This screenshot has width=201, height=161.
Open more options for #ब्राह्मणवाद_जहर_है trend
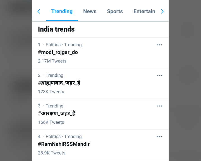pos(160,75)
